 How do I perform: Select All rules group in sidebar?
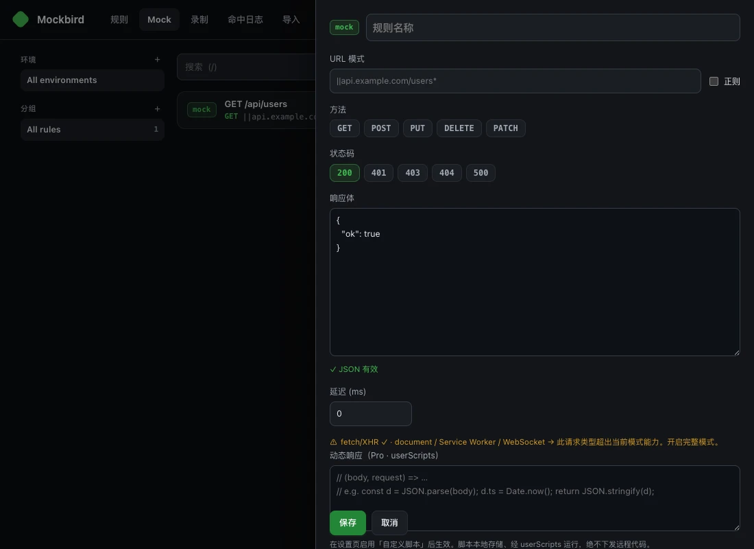[93, 130]
